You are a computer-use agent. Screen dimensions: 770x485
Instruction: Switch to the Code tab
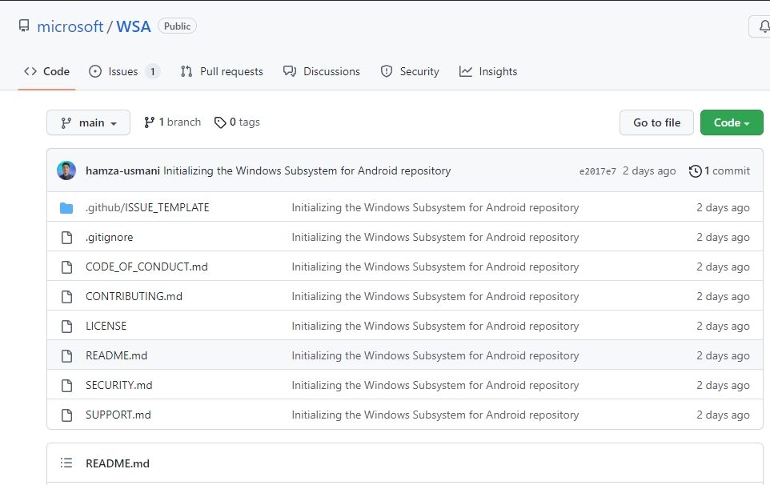click(46, 71)
